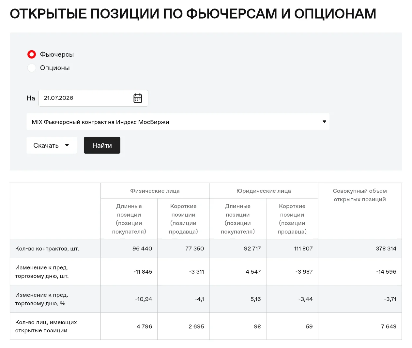
Task: Click the value -11 845
Action: (x=143, y=272)
